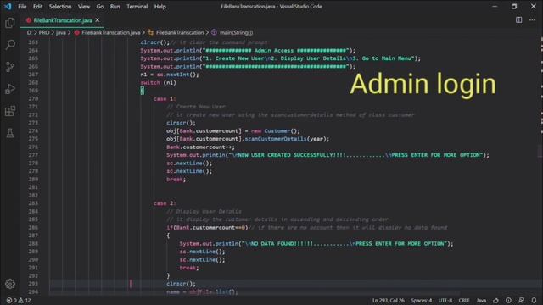The height and width of the screenshot is (305, 543).
Task: Click the 'if(Bank.customercount==0)' code
Action: (x=207, y=228)
